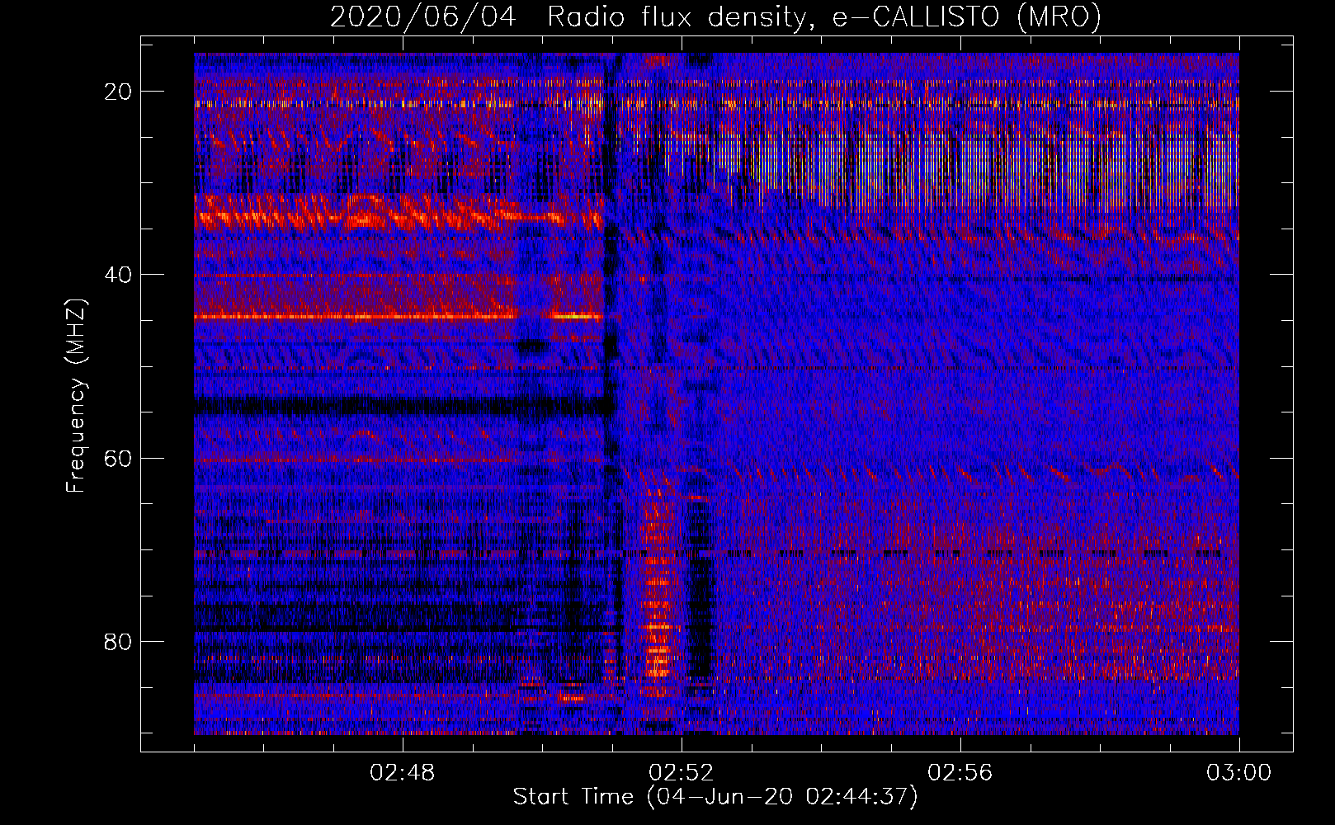The image size is (1335, 825).
Task: Click the 02:48 time tick label
Action: pos(403,773)
